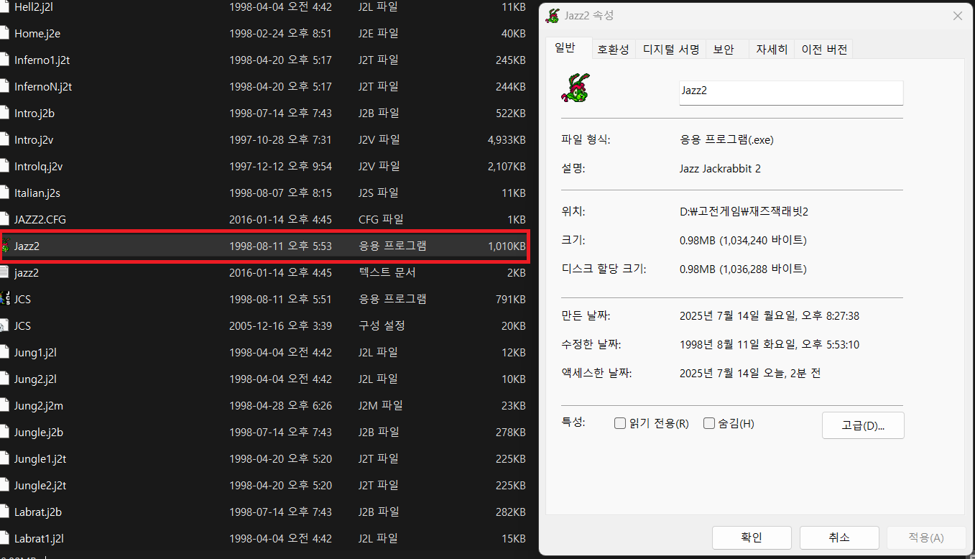Click the Jungle.j2b file icon
This screenshot has height=559, width=975.
coord(6,432)
